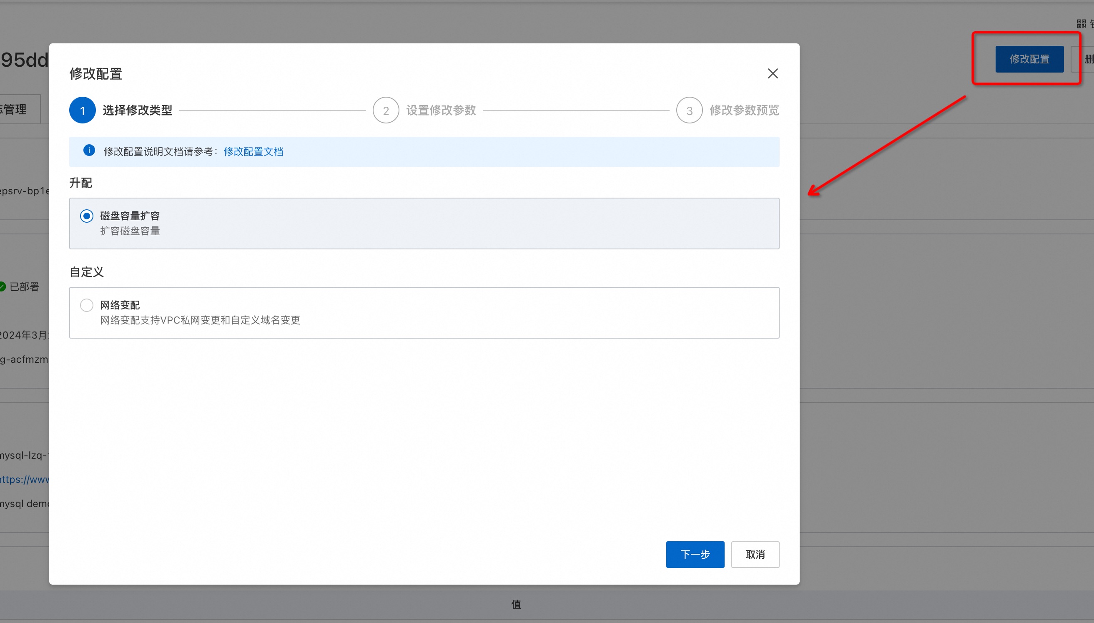Click step 3 修改参数预览 indicator
The width and height of the screenshot is (1094, 623).
tap(689, 111)
